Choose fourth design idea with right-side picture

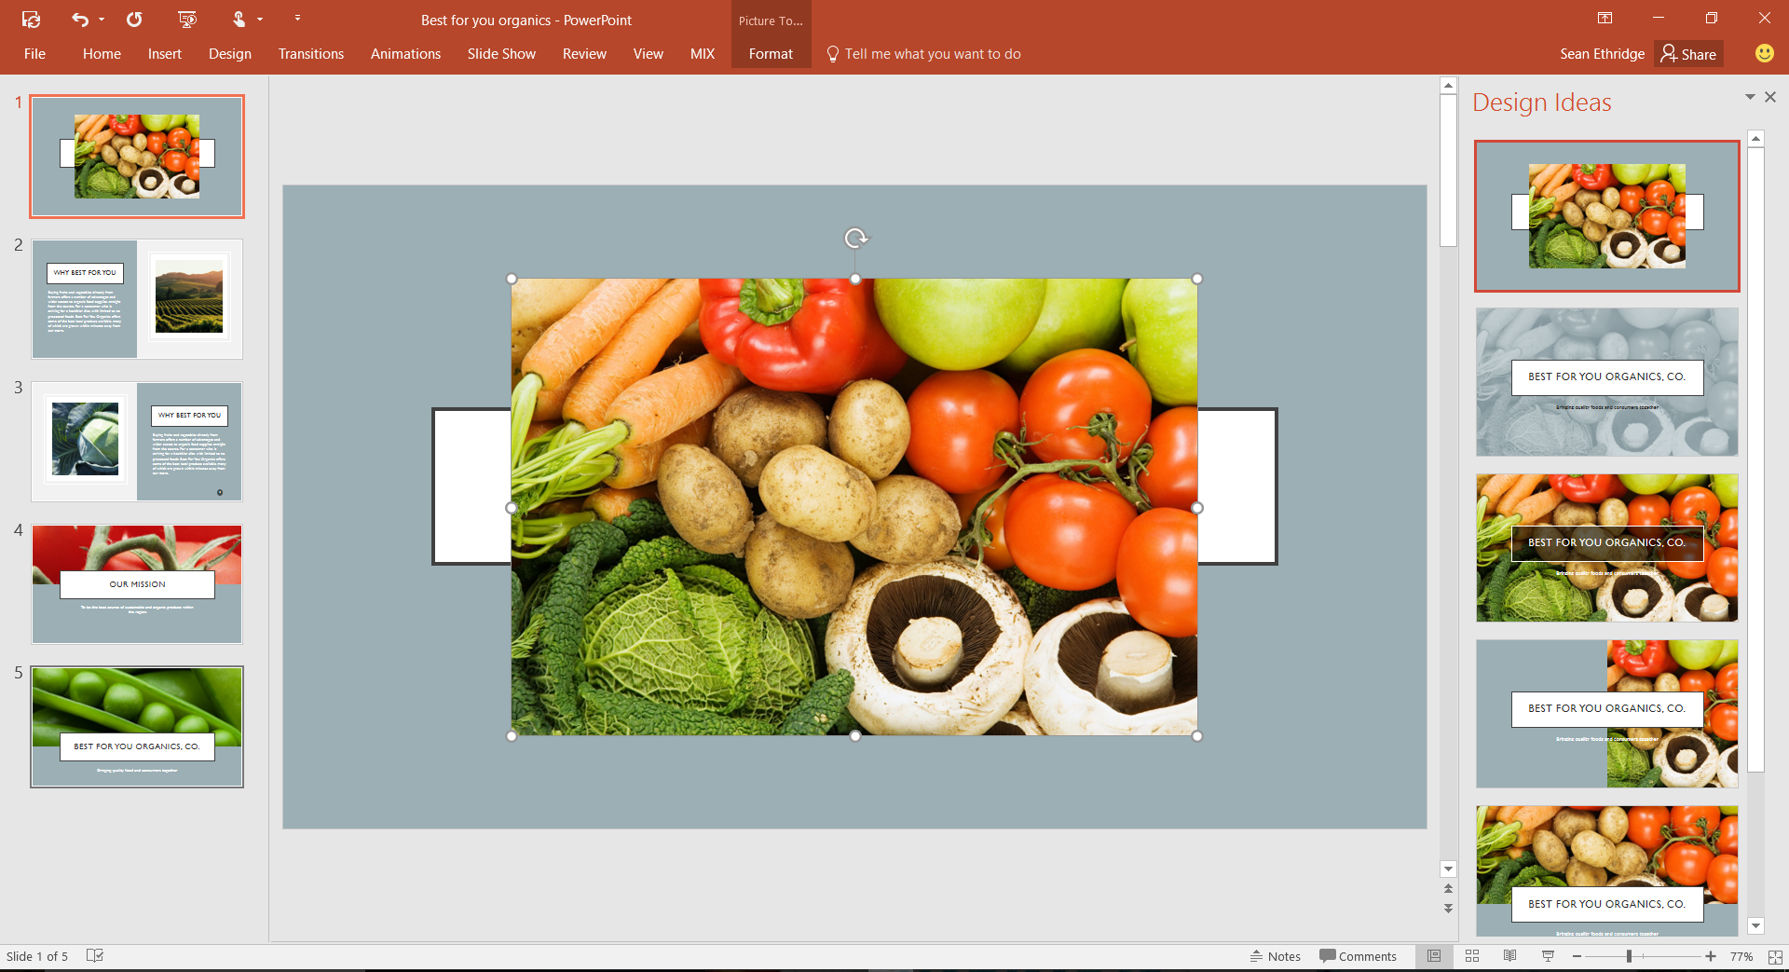[1607, 714]
